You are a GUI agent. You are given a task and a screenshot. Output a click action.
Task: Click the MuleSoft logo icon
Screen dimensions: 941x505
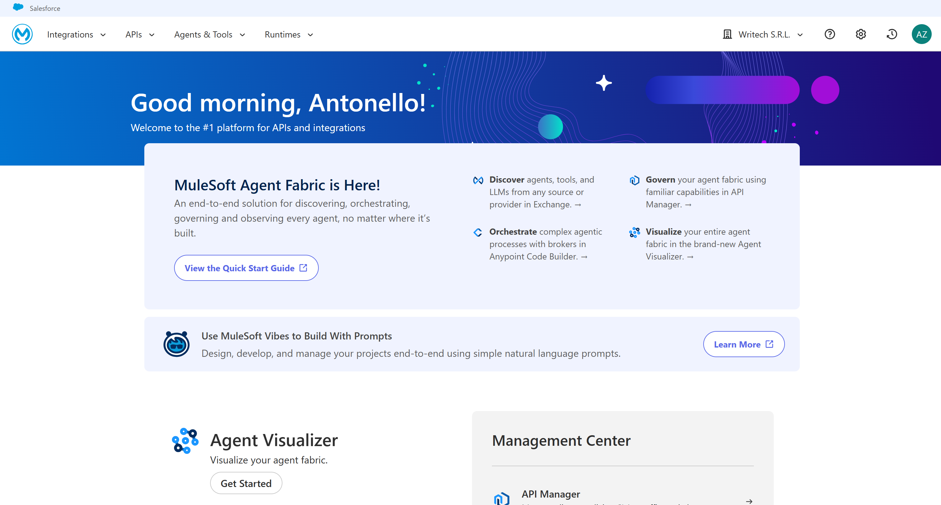(22, 34)
